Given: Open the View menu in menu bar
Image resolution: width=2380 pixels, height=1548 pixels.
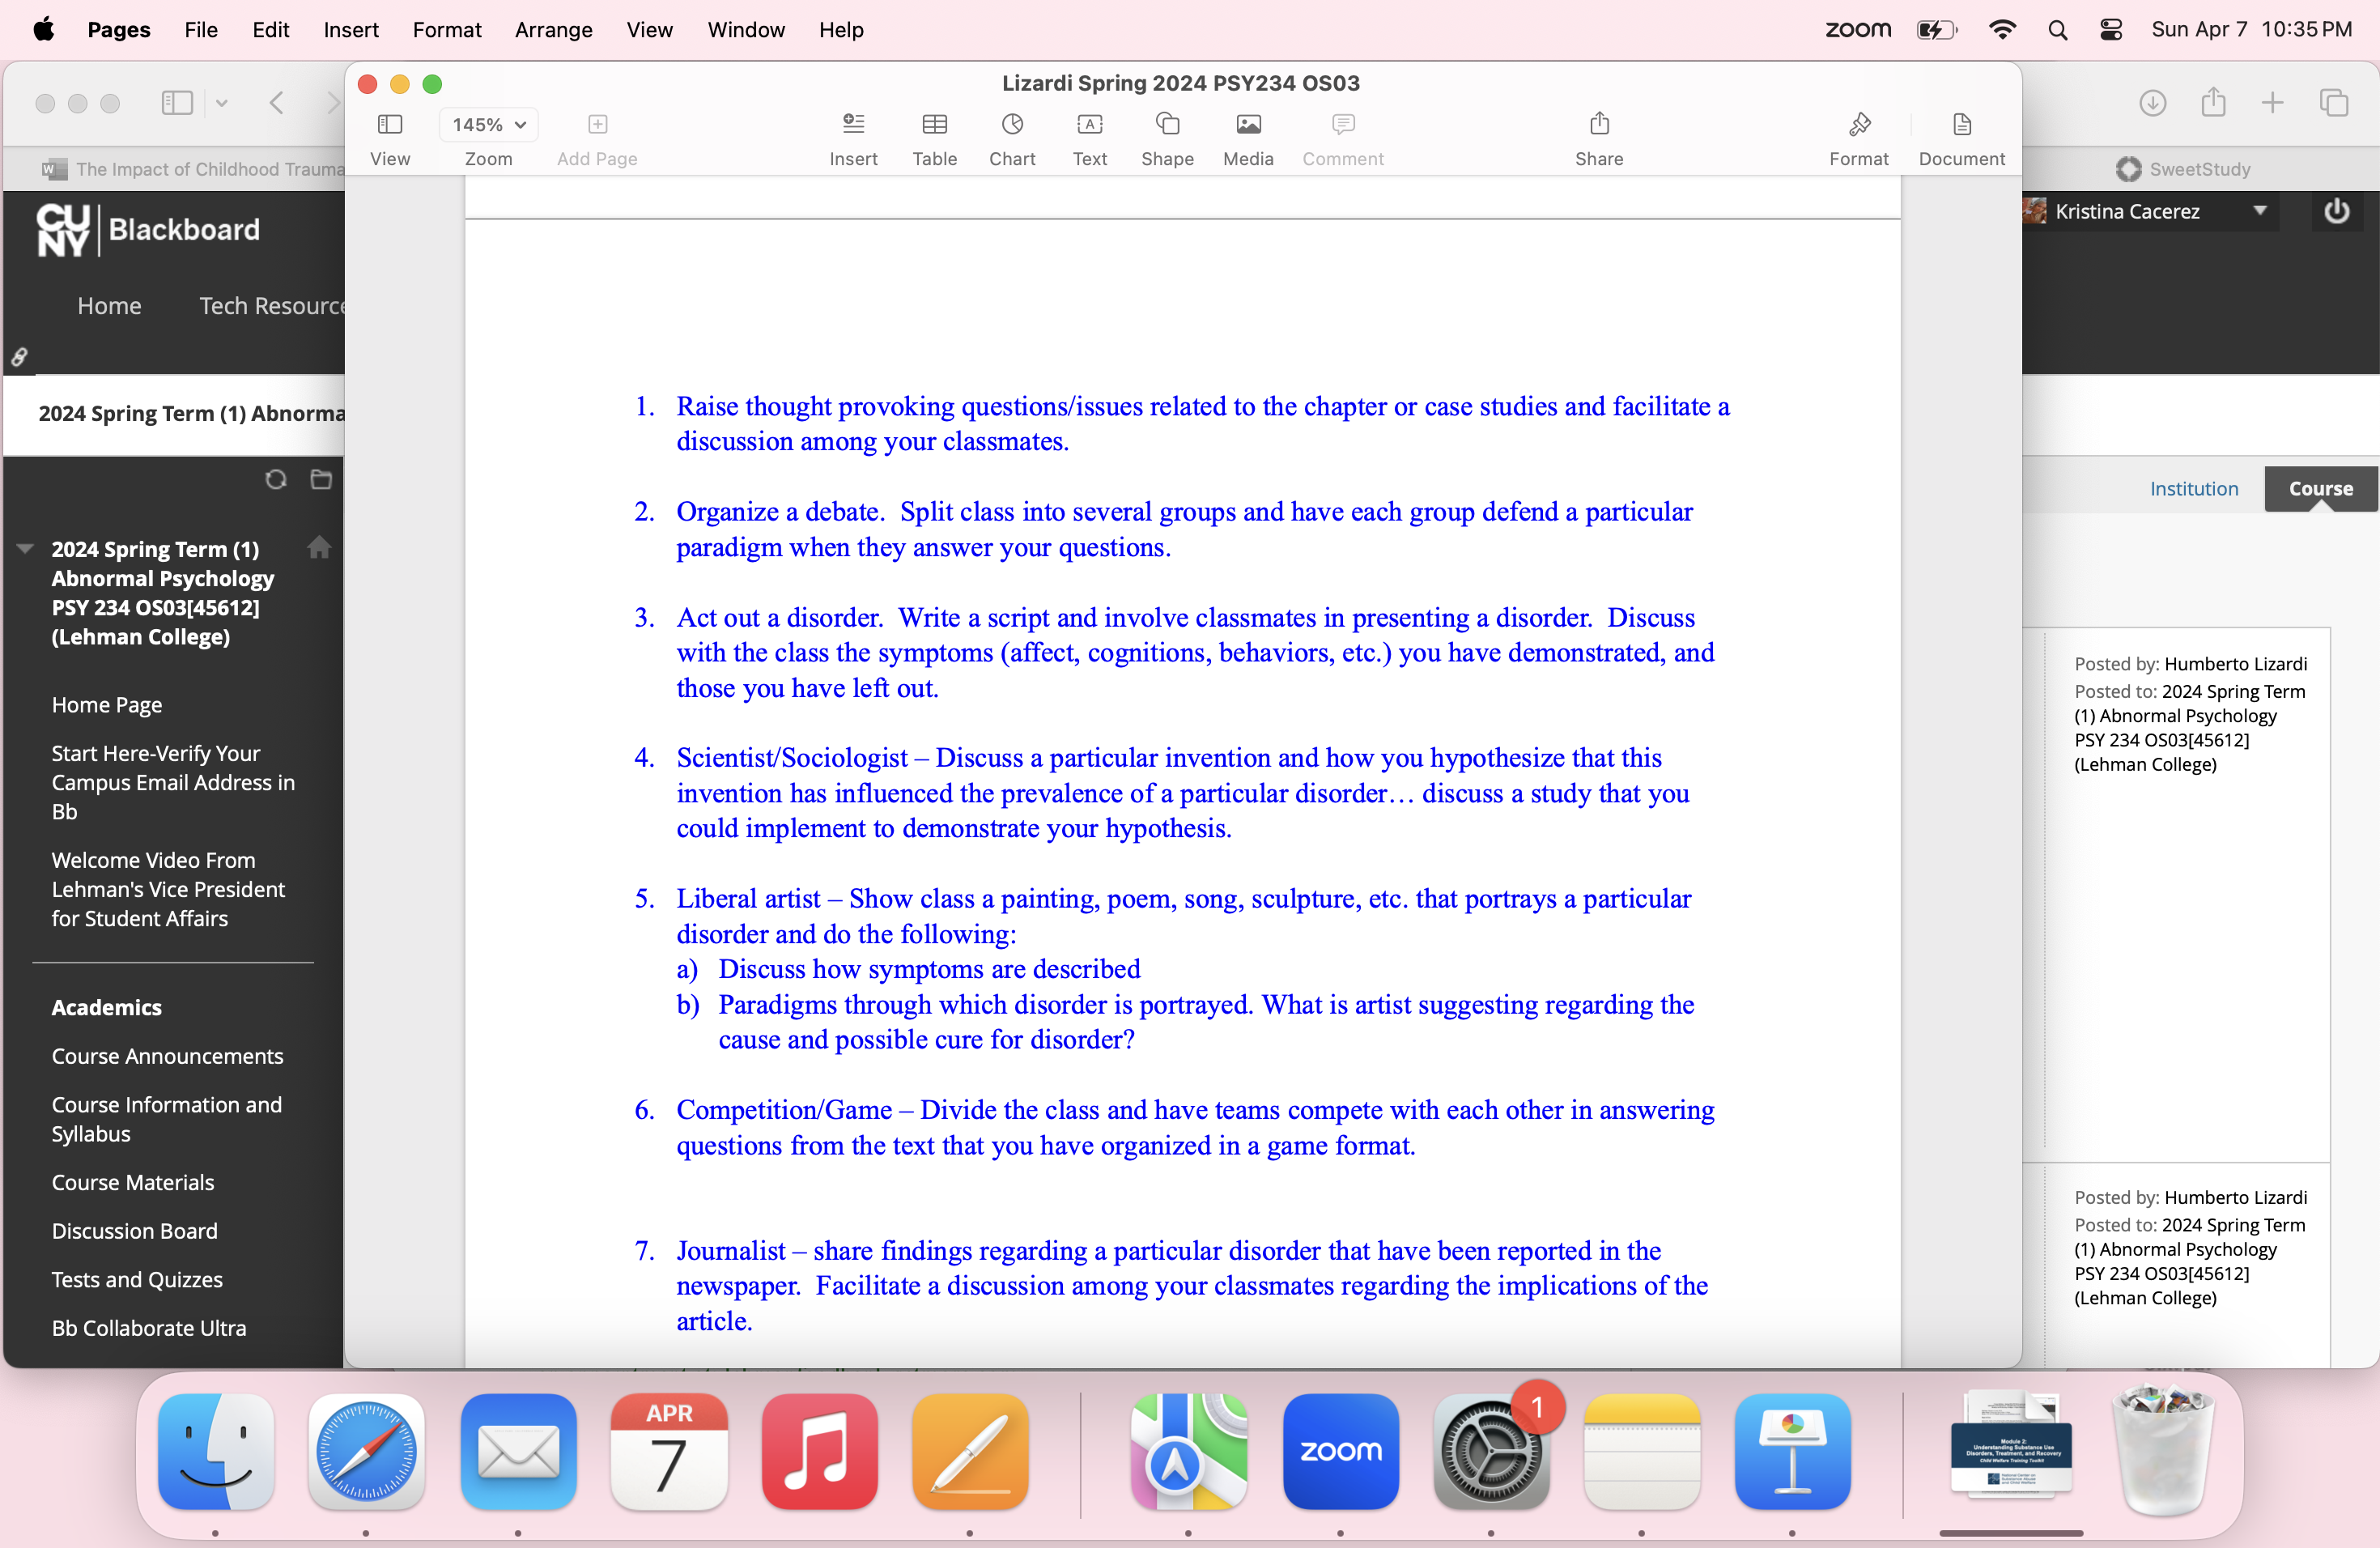Looking at the screenshot, I should click(650, 30).
